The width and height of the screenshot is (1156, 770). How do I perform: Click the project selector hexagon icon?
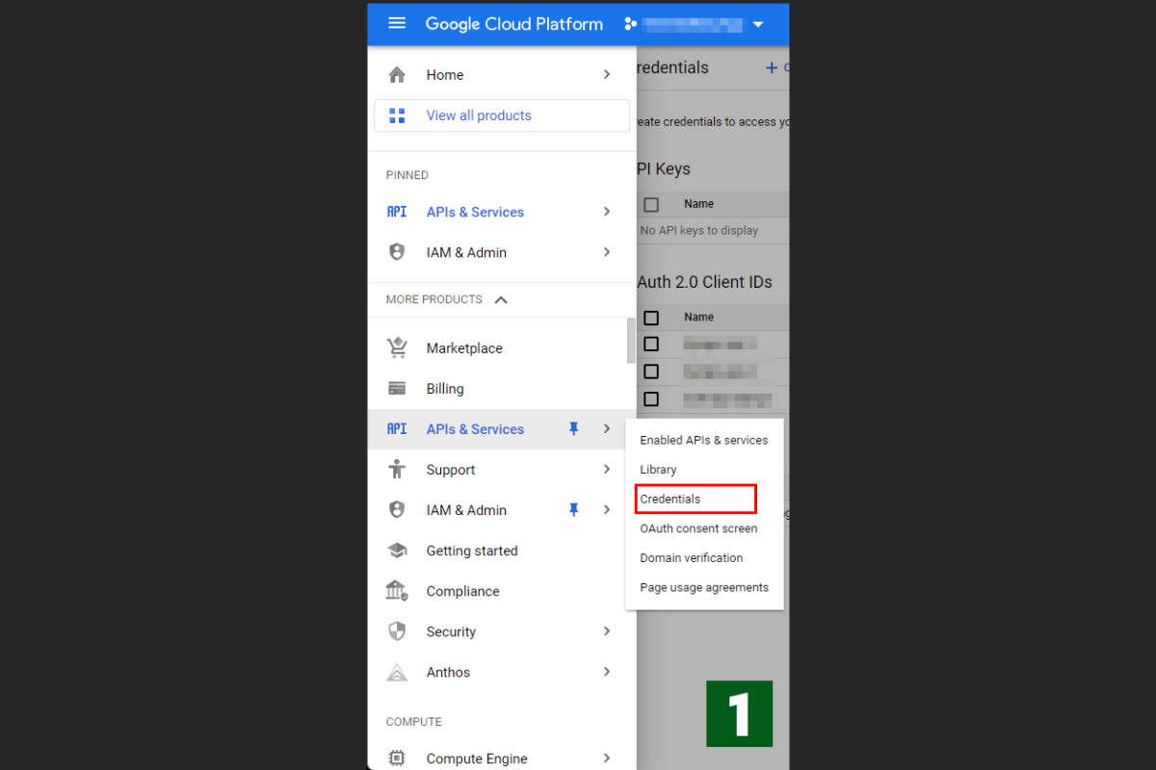[631, 24]
